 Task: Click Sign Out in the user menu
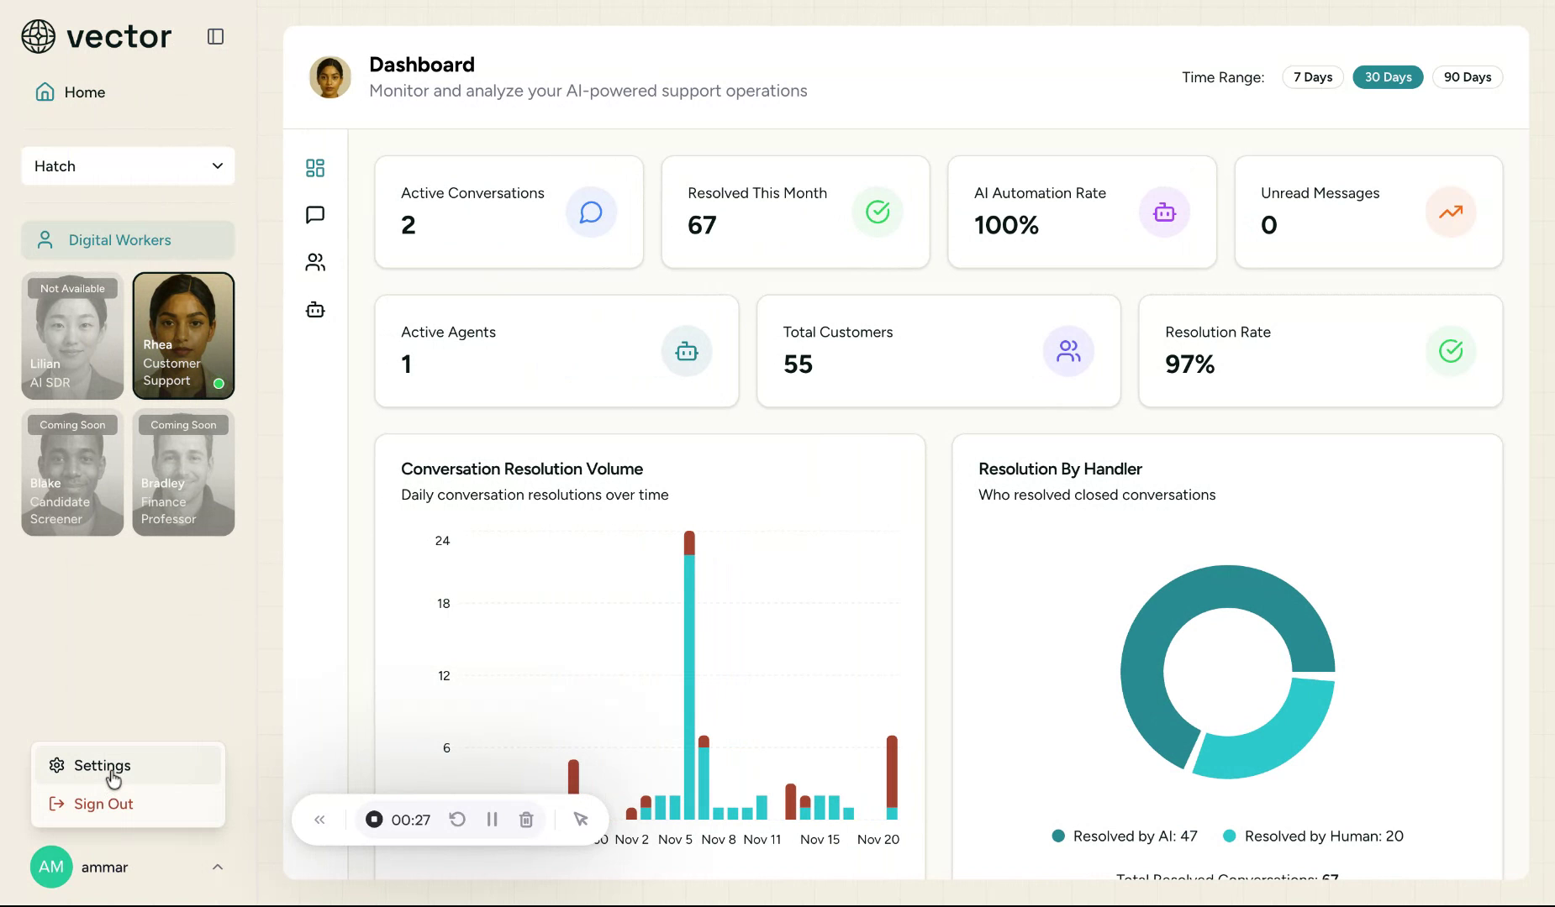click(103, 804)
